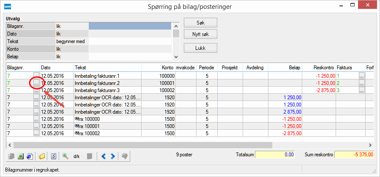Open ellipsis button on Innbetaling fakturanr.2 row
Image resolution: width=380 pixels, height=177 pixels.
pos(36,83)
